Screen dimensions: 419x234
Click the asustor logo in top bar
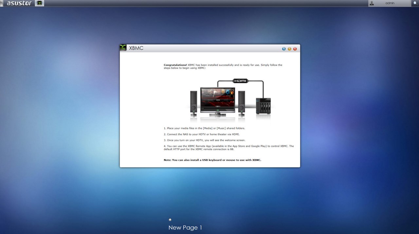pos(19,3)
